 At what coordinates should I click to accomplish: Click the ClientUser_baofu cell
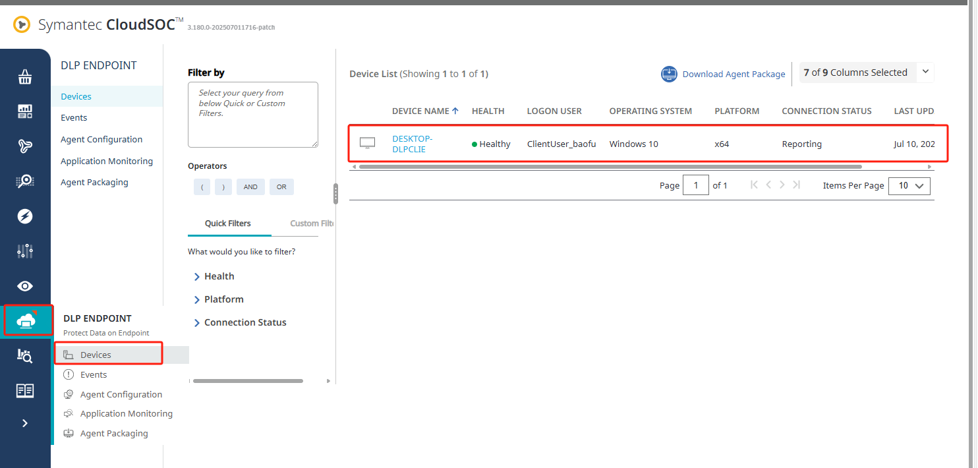pyautogui.click(x=561, y=144)
